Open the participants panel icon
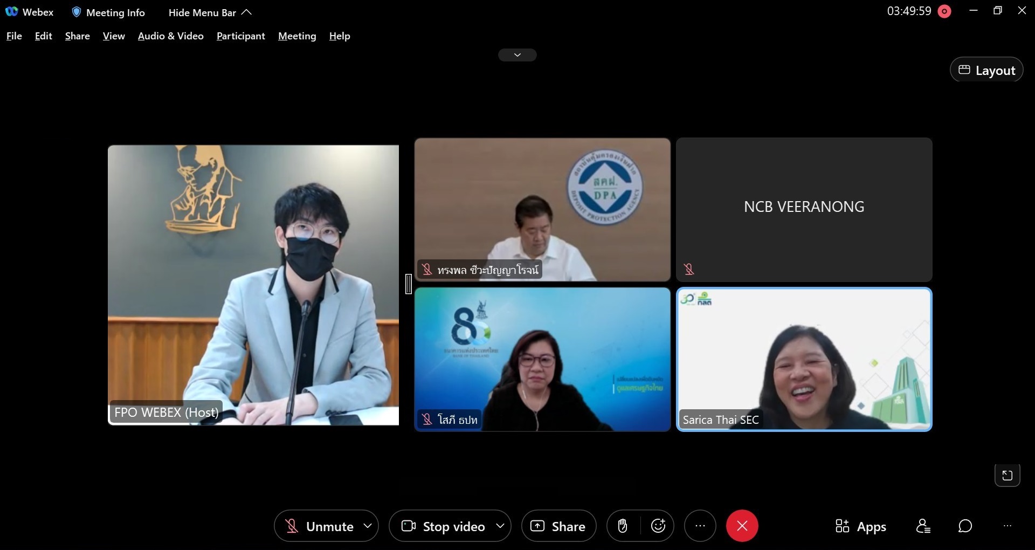Viewport: 1035px width, 550px height. click(923, 526)
